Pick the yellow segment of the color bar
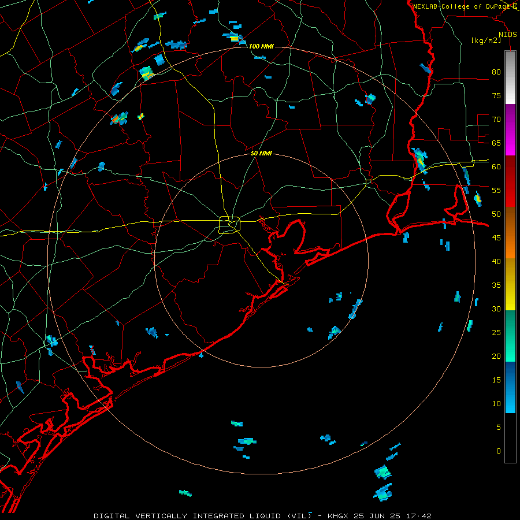This screenshot has width=520, height=520. tap(510, 284)
